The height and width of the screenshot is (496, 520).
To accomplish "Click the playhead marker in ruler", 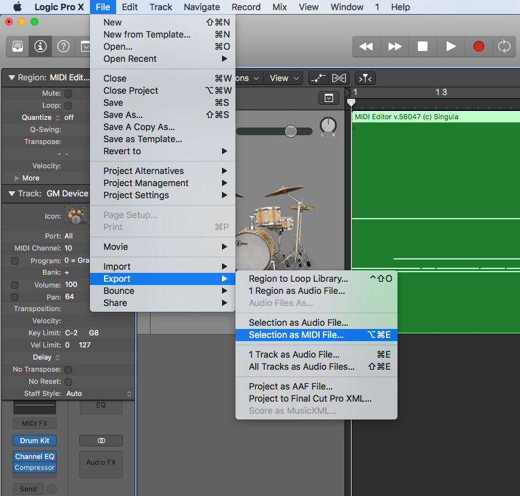I will 351,103.
